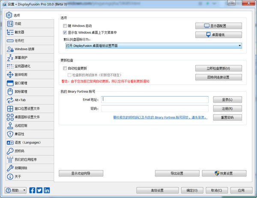Enable 随 Windows 启动 checkbox

click(x=65, y=26)
